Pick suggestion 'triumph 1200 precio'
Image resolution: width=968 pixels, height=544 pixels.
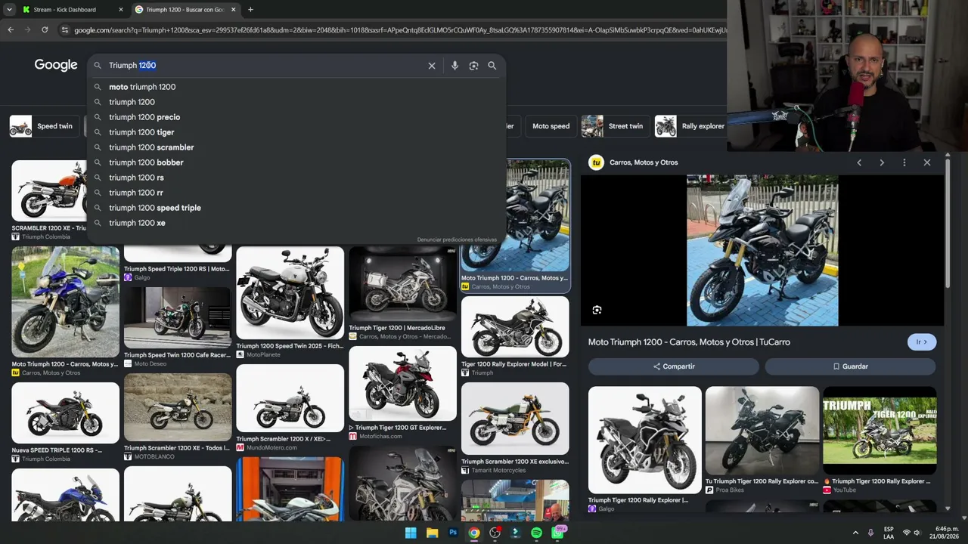click(296, 117)
